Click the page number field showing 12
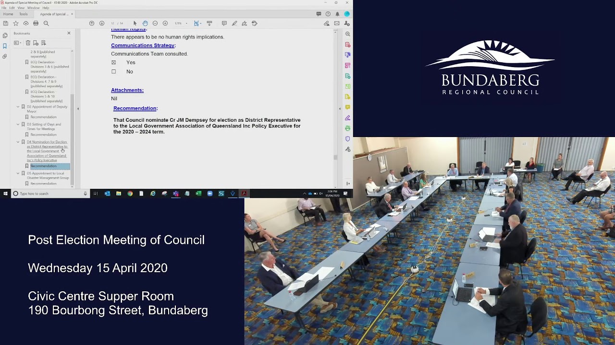 [x=112, y=23]
